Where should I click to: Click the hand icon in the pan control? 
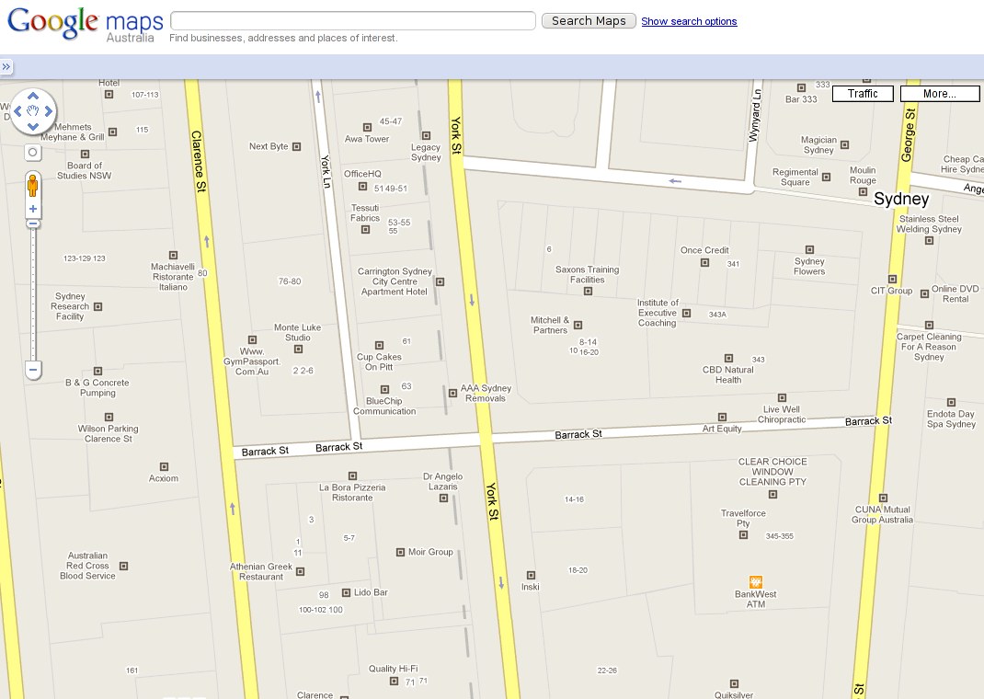pos(33,111)
